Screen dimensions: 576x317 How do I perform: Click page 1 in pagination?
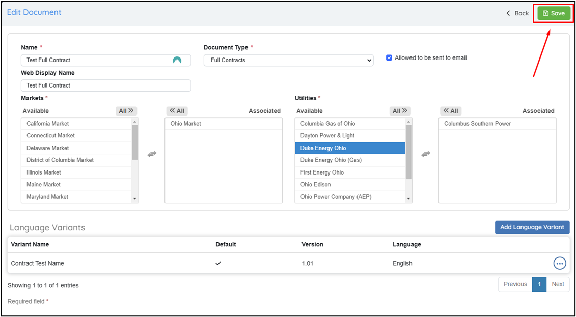[539, 284]
